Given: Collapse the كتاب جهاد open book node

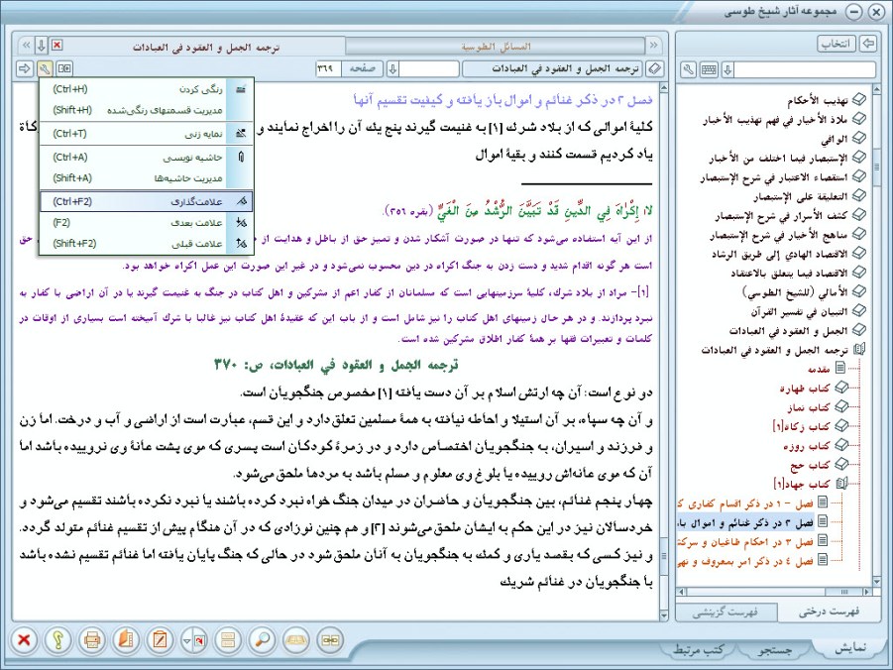Looking at the screenshot, I should [841, 484].
